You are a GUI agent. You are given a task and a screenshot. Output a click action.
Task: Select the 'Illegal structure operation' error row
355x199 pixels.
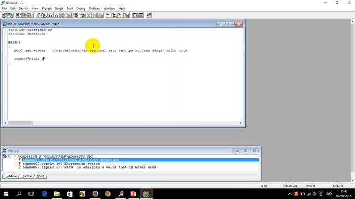click(140, 160)
